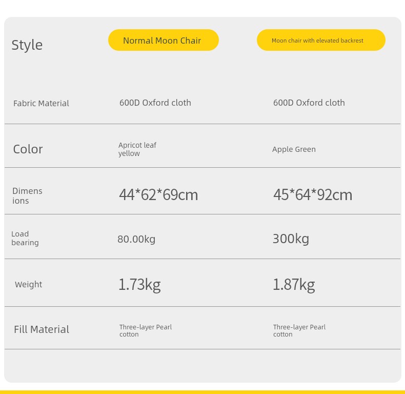The width and height of the screenshot is (405, 394).
Task: Click the "Color" row label
Action: tap(28, 149)
